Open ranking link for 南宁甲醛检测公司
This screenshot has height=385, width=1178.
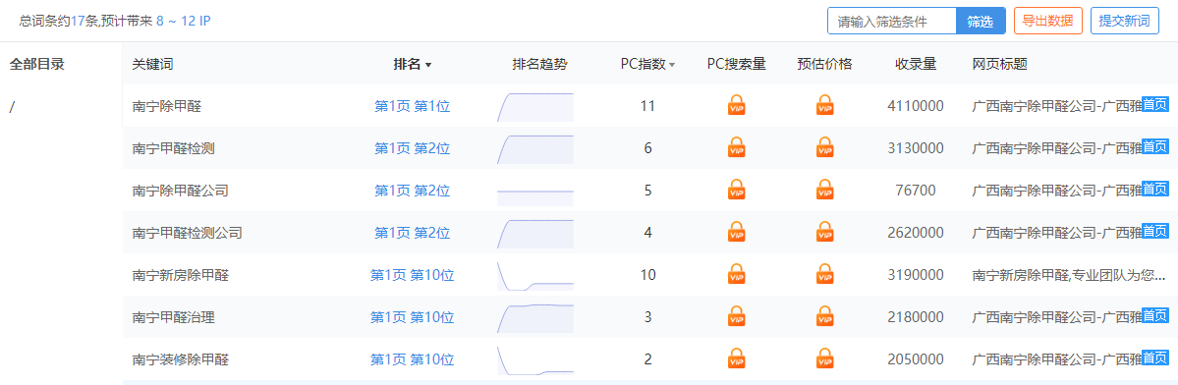(413, 233)
